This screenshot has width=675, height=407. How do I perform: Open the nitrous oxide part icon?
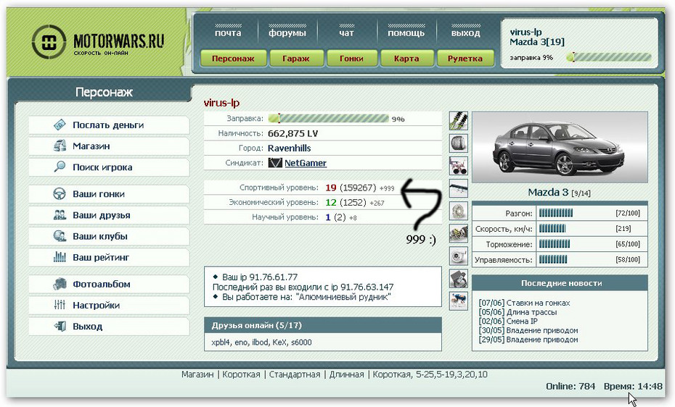coord(459,301)
